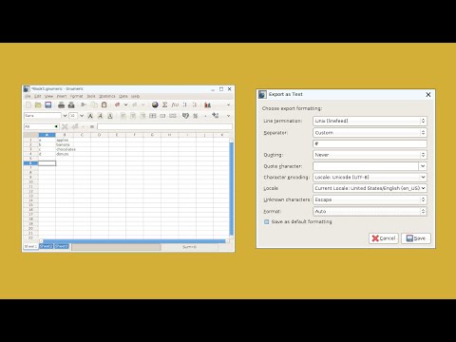
Task: Click the Cut scissors icon
Action: (x=84, y=104)
